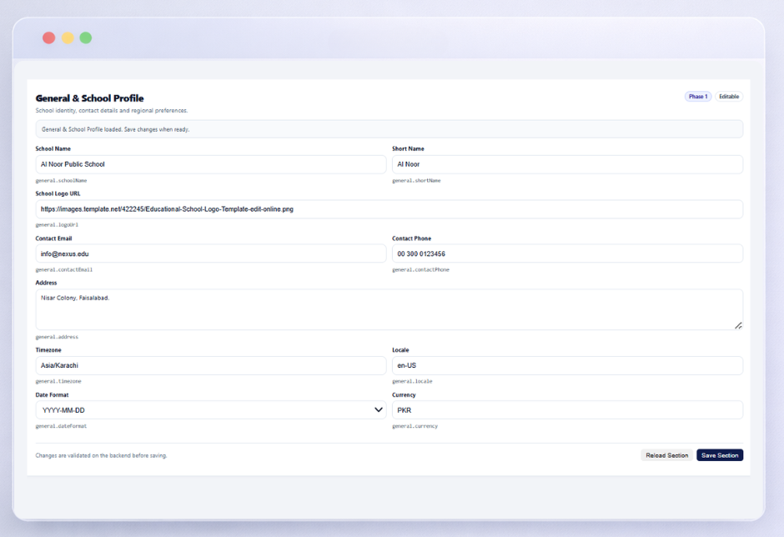Edit the Timezone field Asia/Karachi
This screenshot has width=784, height=537.
pos(210,365)
